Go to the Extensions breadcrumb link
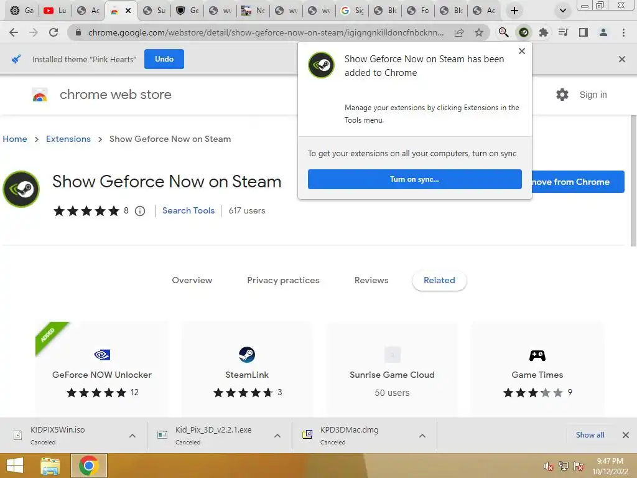The height and width of the screenshot is (478, 637). pos(68,139)
